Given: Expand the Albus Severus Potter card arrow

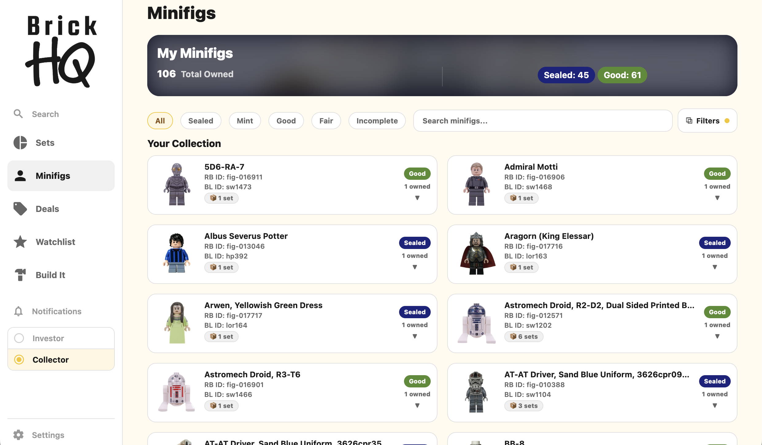Looking at the screenshot, I should click(415, 267).
